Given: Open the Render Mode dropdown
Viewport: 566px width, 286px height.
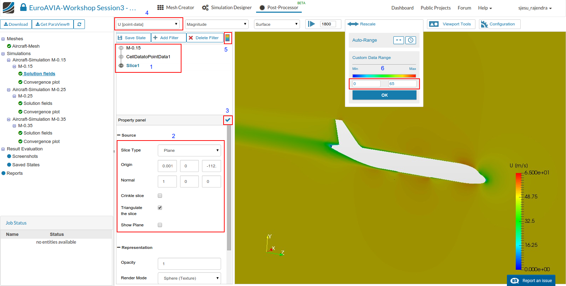Looking at the screenshot, I should [189, 278].
